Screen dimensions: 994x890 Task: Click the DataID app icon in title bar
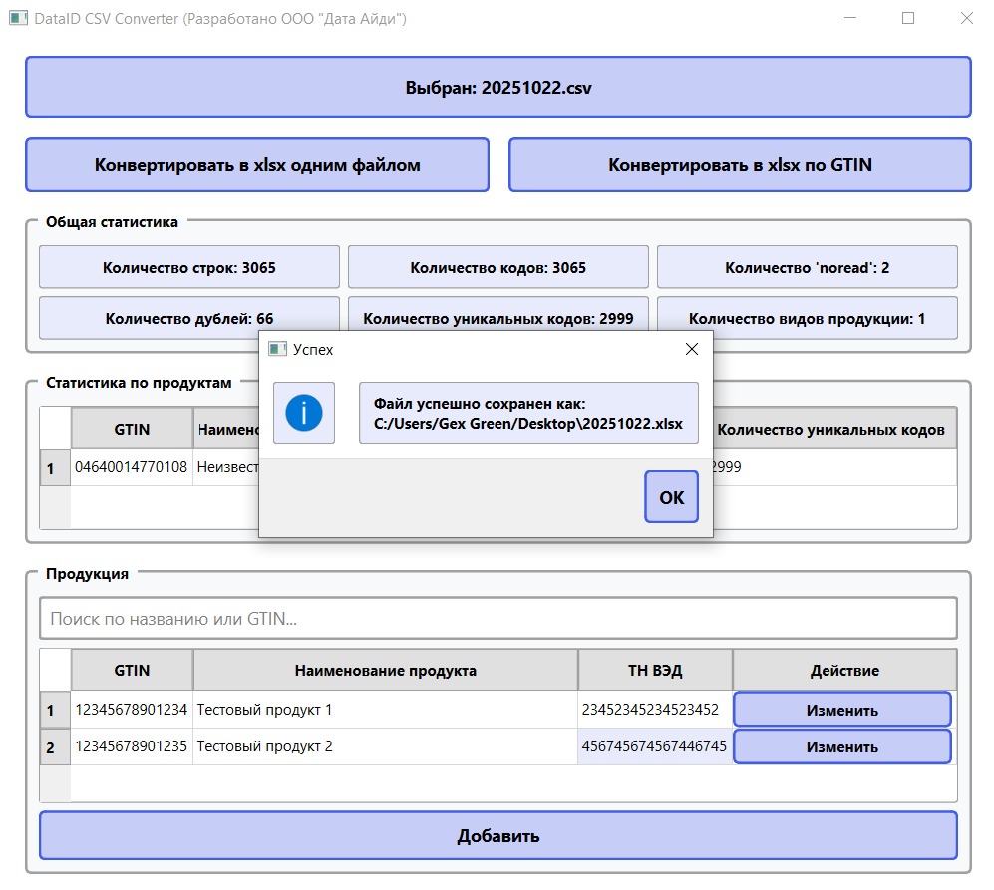[x=18, y=18]
